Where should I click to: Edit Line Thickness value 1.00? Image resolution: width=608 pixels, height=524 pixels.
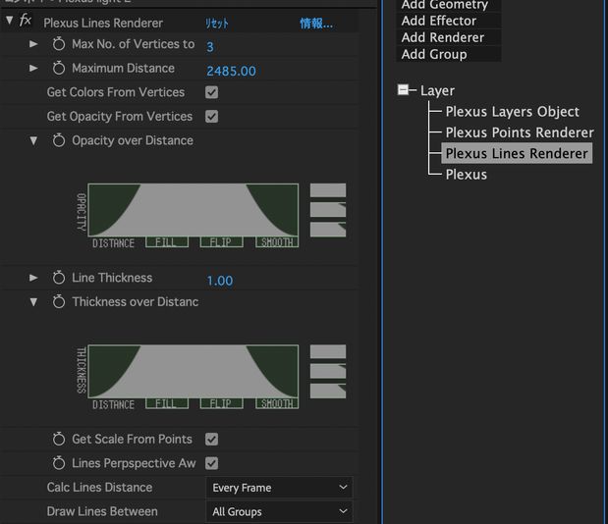click(220, 281)
